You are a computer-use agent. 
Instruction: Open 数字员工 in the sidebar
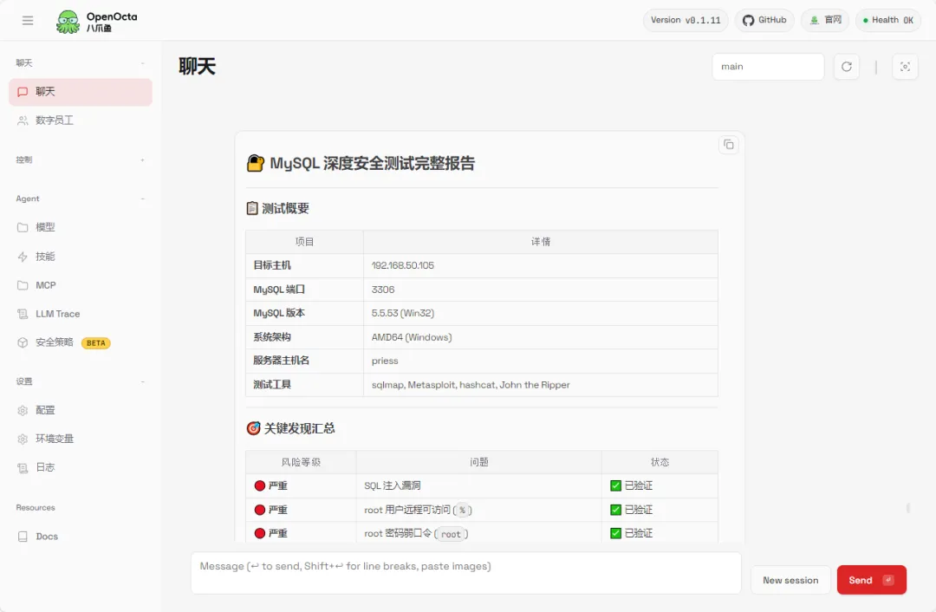pos(81,120)
